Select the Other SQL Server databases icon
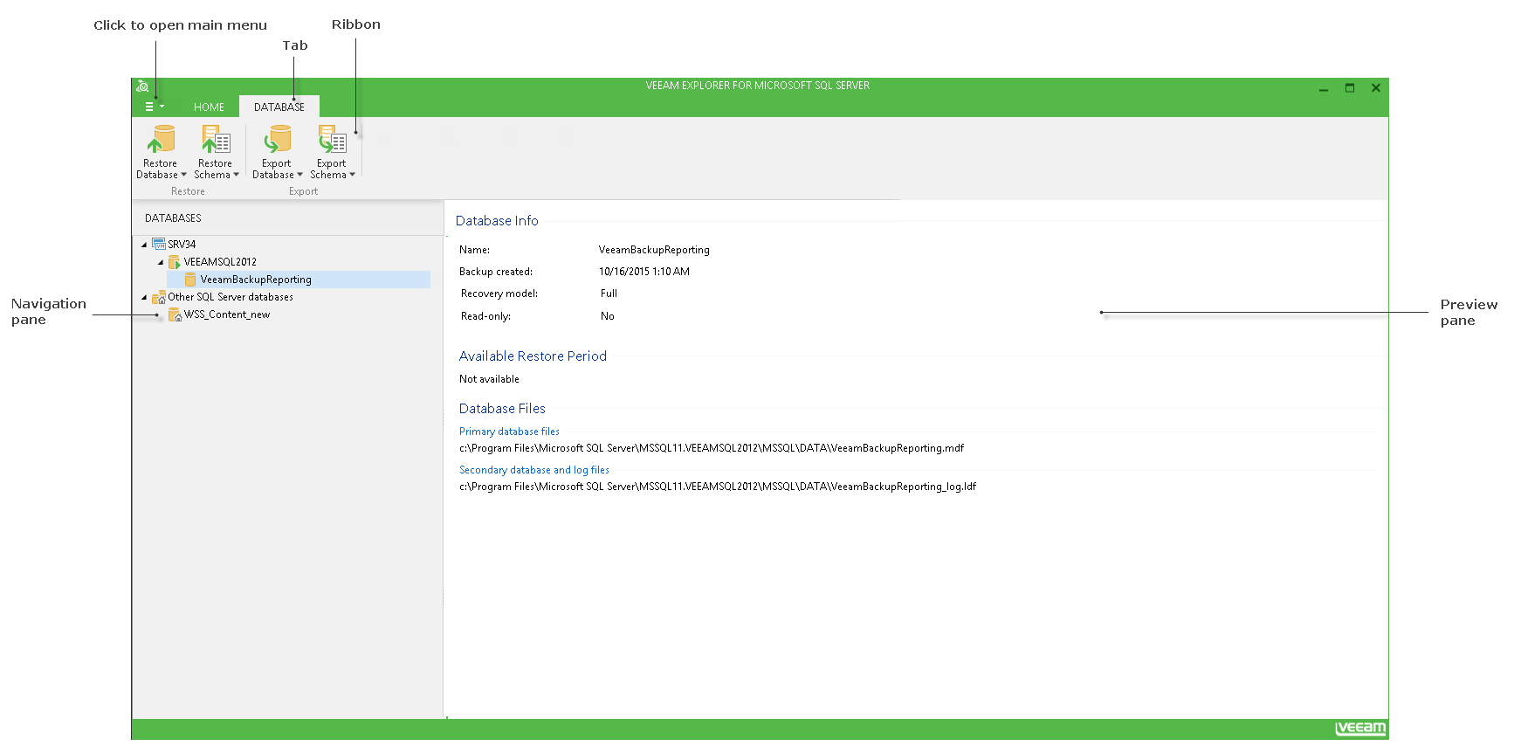Viewport: 1514px width, 753px height. 158,297
